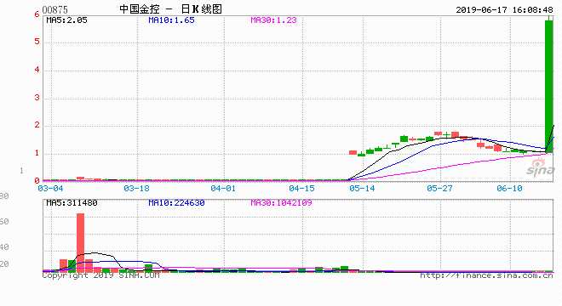Click the price MA30:1.23 label
Viewport: 562px width, 306px height.
[273, 20]
